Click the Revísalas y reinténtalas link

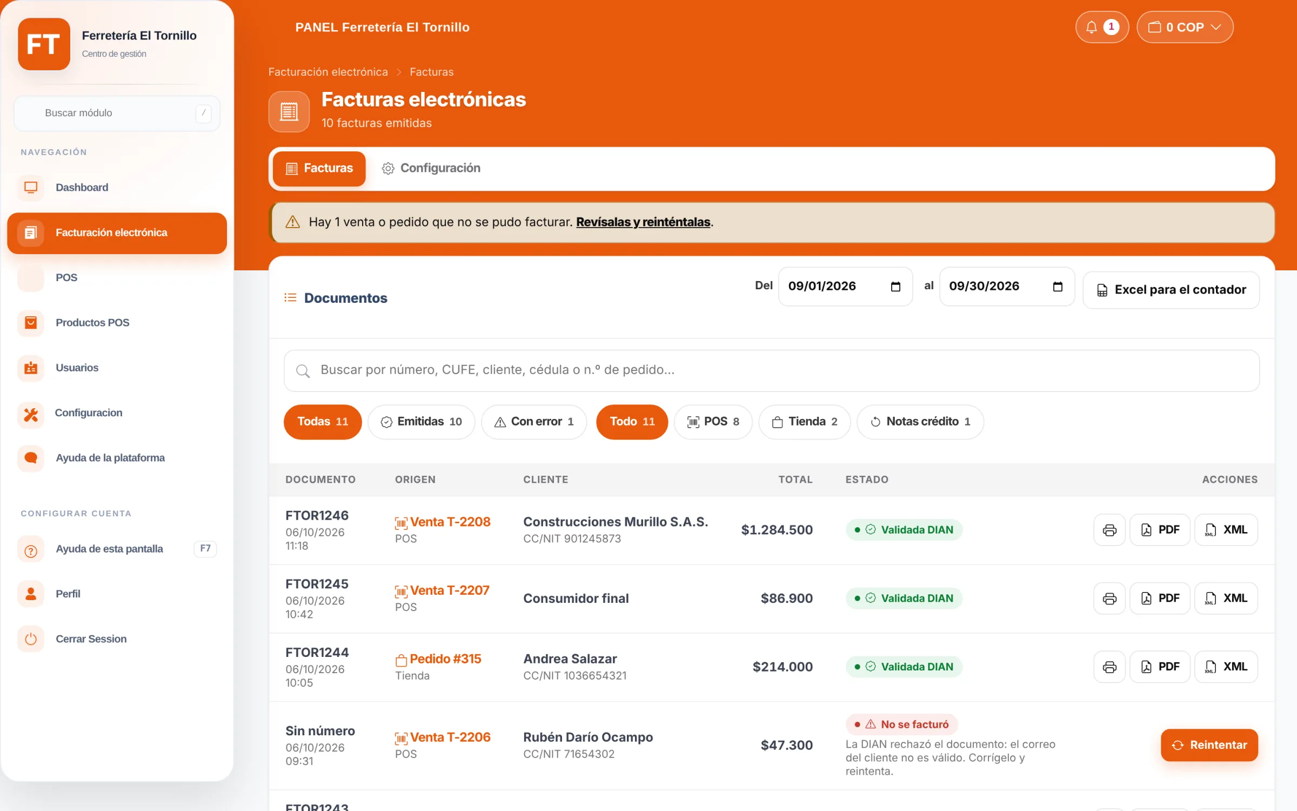coord(643,222)
